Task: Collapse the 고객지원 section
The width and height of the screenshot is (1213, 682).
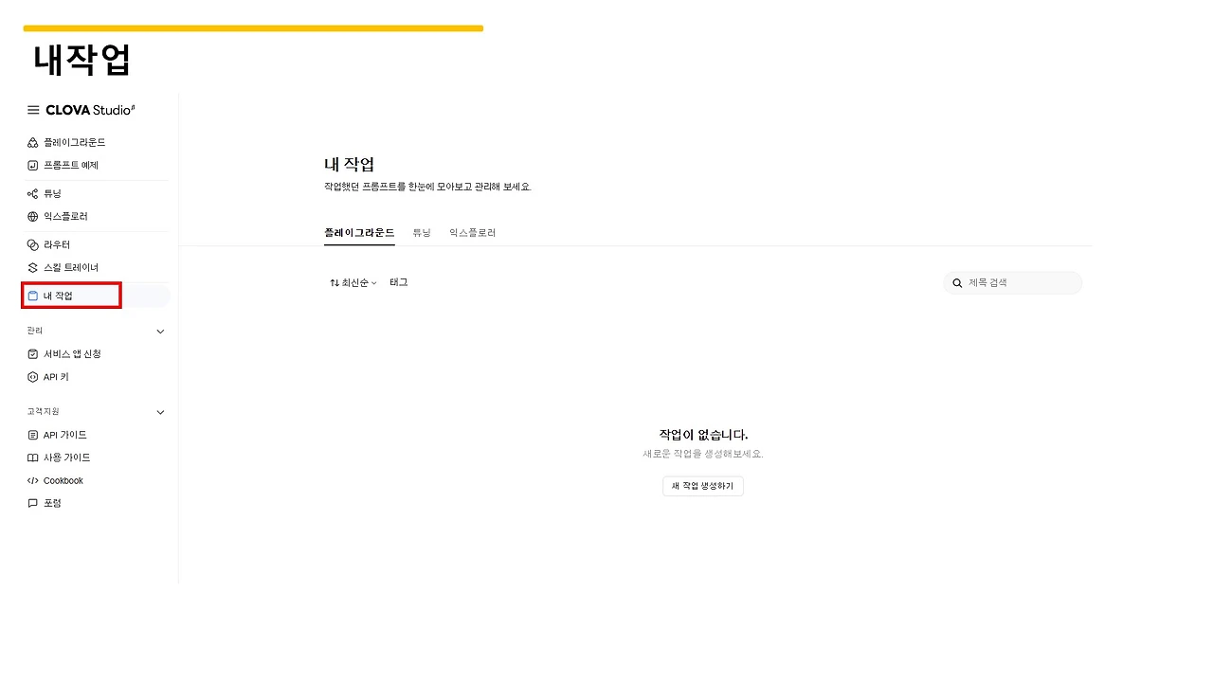Action: [159, 412]
